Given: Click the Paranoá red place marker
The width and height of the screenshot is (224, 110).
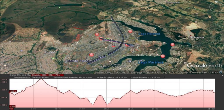Looking at the screenshot, I should [x=191, y=35].
